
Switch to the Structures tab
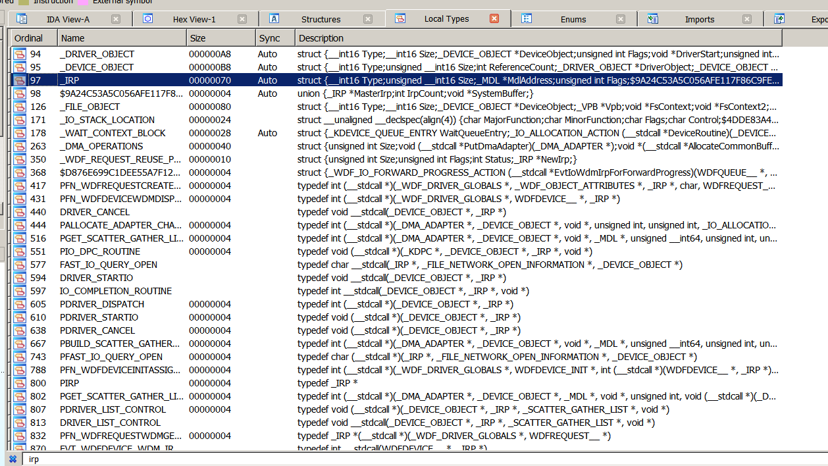pos(321,20)
